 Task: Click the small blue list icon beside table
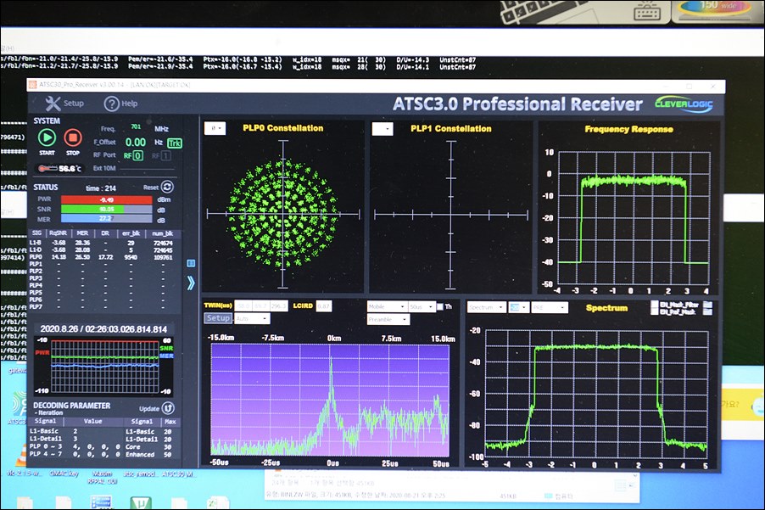192,263
